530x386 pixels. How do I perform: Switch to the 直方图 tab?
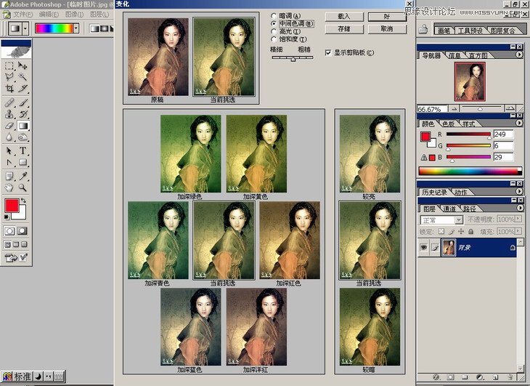478,55
